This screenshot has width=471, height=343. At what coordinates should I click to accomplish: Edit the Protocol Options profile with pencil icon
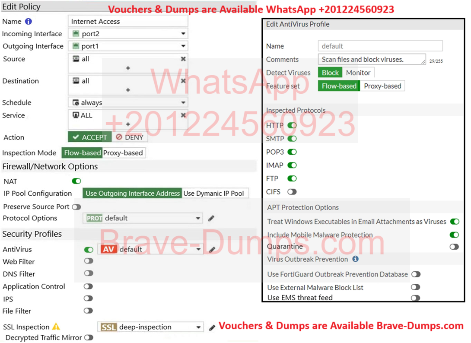211,218
